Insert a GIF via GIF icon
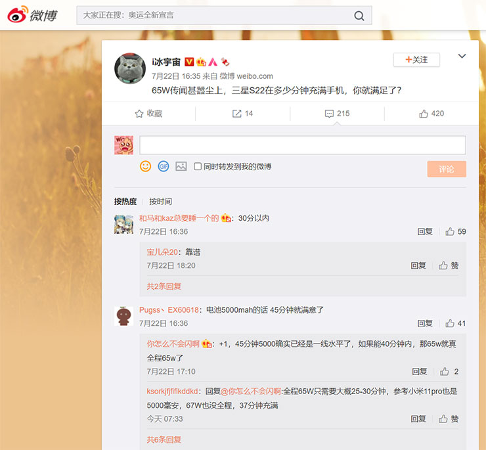 (x=164, y=167)
